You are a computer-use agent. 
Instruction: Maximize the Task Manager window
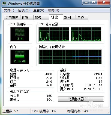click(x=94, y=2)
